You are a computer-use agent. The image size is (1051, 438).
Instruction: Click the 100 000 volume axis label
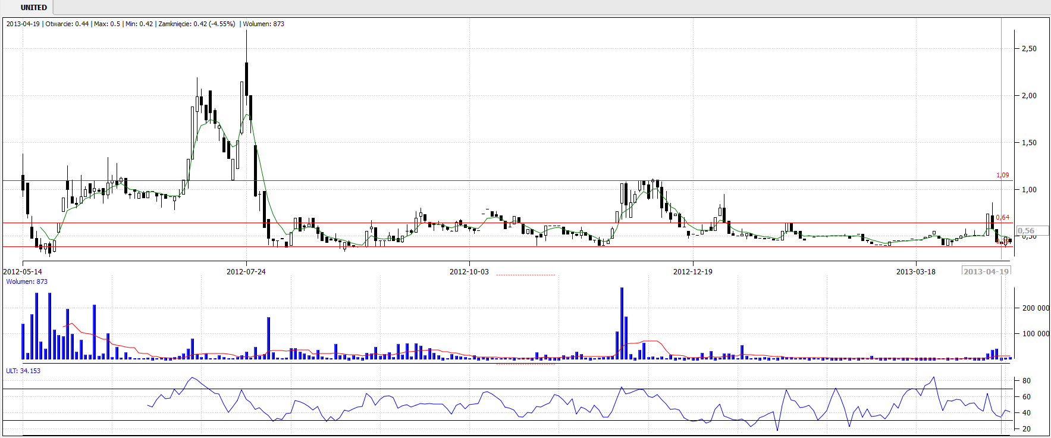click(1036, 334)
